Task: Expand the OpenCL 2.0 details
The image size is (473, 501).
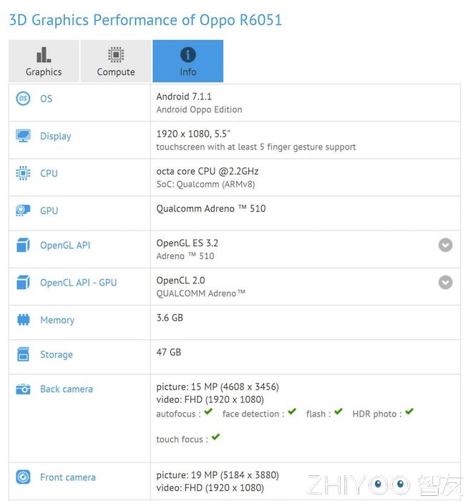Action: click(x=445, y=283)
